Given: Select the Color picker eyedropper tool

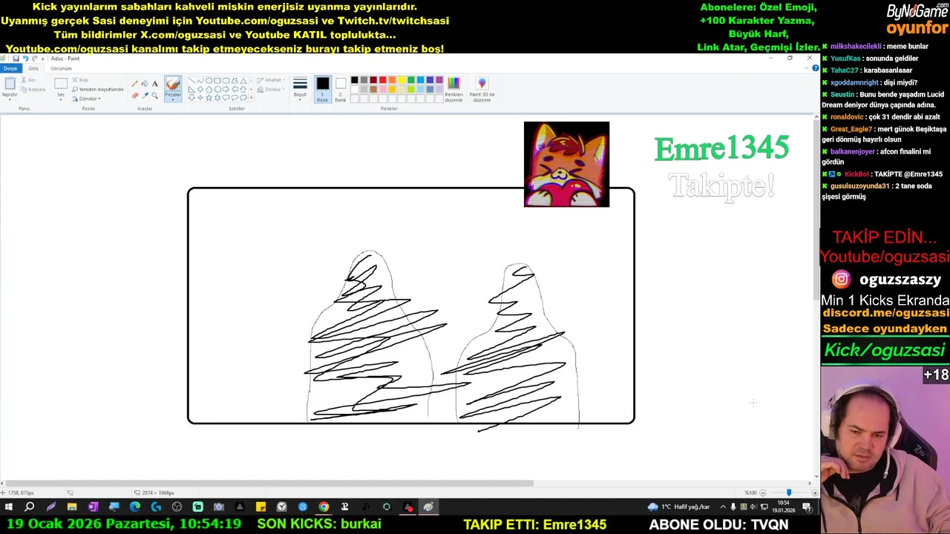Looking at the screenshot, I should pyautogui.click(x=145, y=95).
